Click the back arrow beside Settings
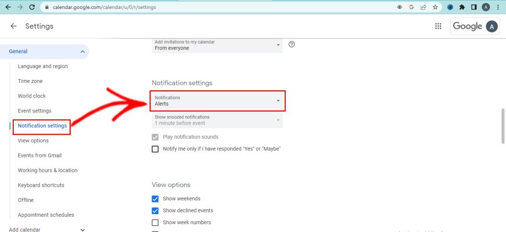The width and height of the screenshot is (506, 232). click(x=13, y=26)
